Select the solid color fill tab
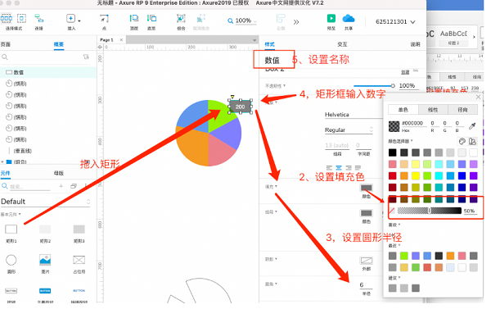 (403, 110)
